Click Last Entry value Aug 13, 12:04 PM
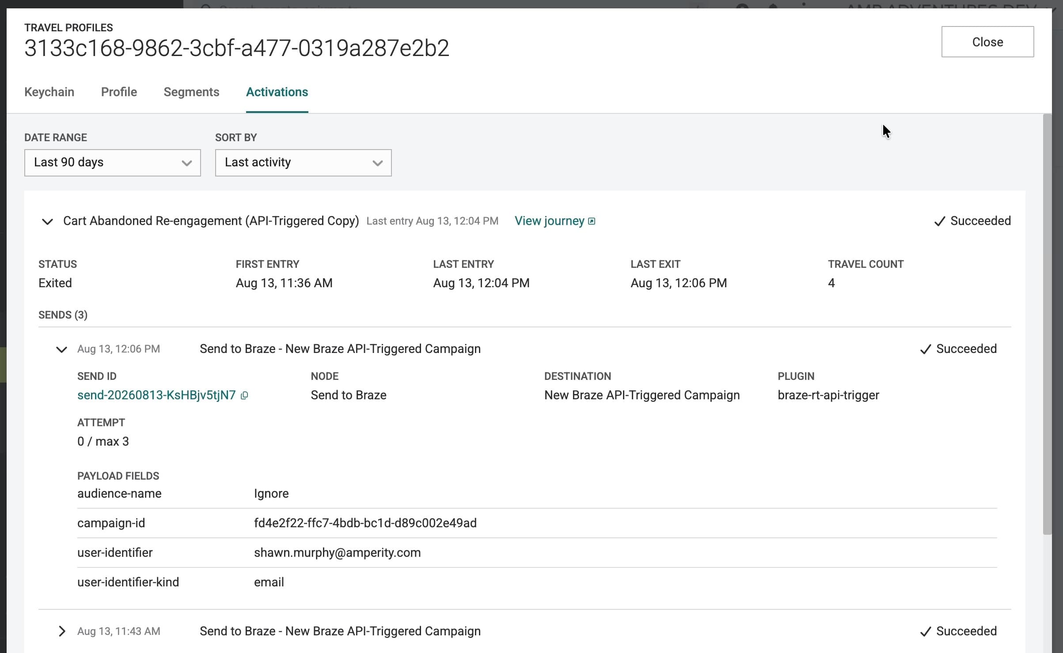This screenshot has width=1063, height=653. point(481,283)
